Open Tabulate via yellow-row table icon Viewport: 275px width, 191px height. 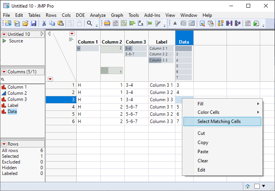tap(107, 23)
